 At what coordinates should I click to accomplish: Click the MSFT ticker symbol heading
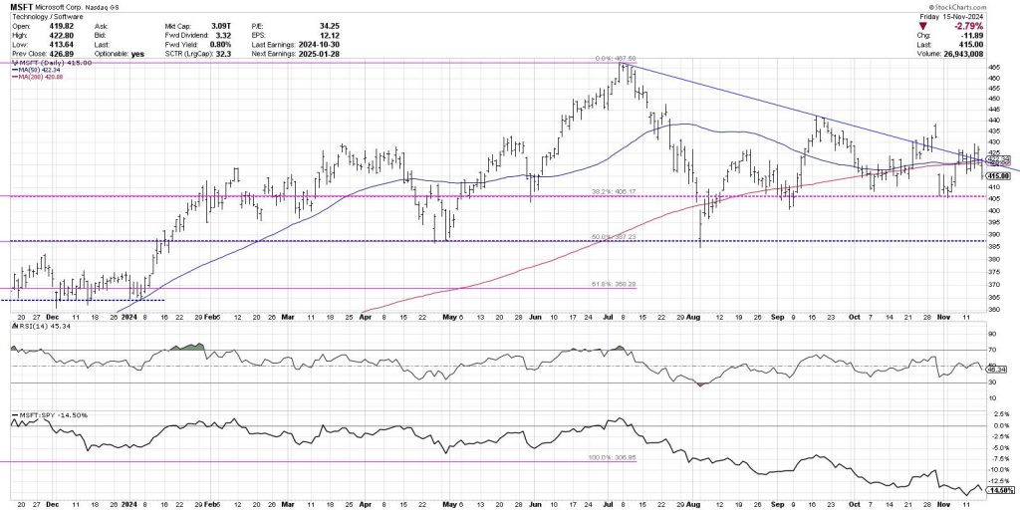[22, 6]
